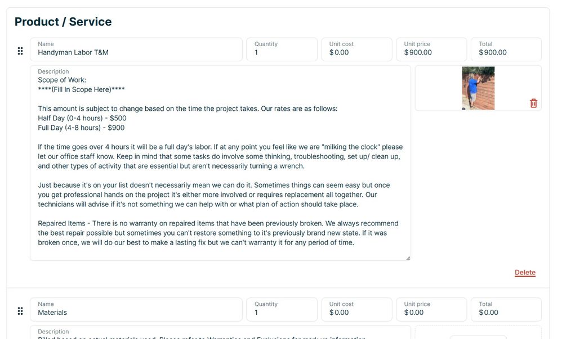This screenshot has height=339, width=562.
Task: Click Quantity field of Handyman Labor
Action: tap(282, 52)
